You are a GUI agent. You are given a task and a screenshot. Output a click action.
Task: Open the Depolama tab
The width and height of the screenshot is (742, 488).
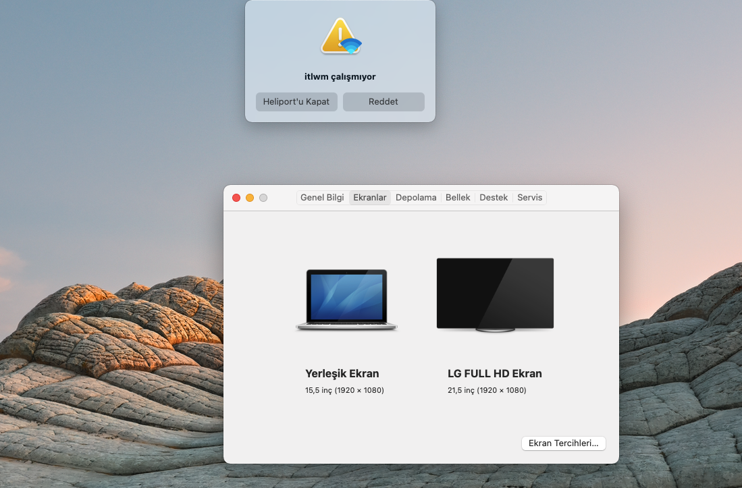tap(416, 198)
